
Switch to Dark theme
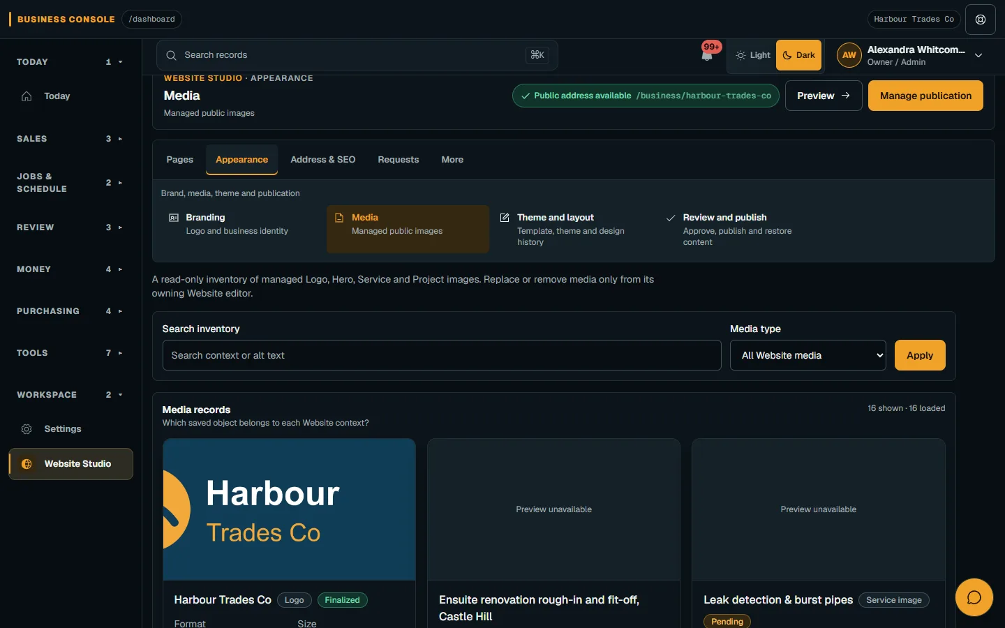point(798,55)
